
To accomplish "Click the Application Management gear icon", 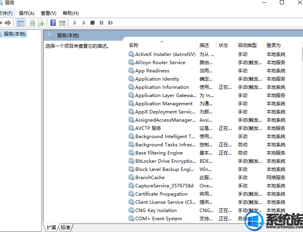I will (131, 103).
